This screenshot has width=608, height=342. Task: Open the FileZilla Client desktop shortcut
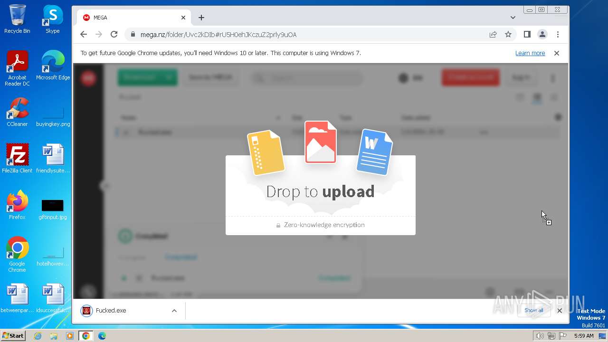17,158
